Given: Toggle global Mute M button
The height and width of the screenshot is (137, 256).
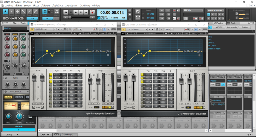Looking at the screenshot, I should point(162,10).
